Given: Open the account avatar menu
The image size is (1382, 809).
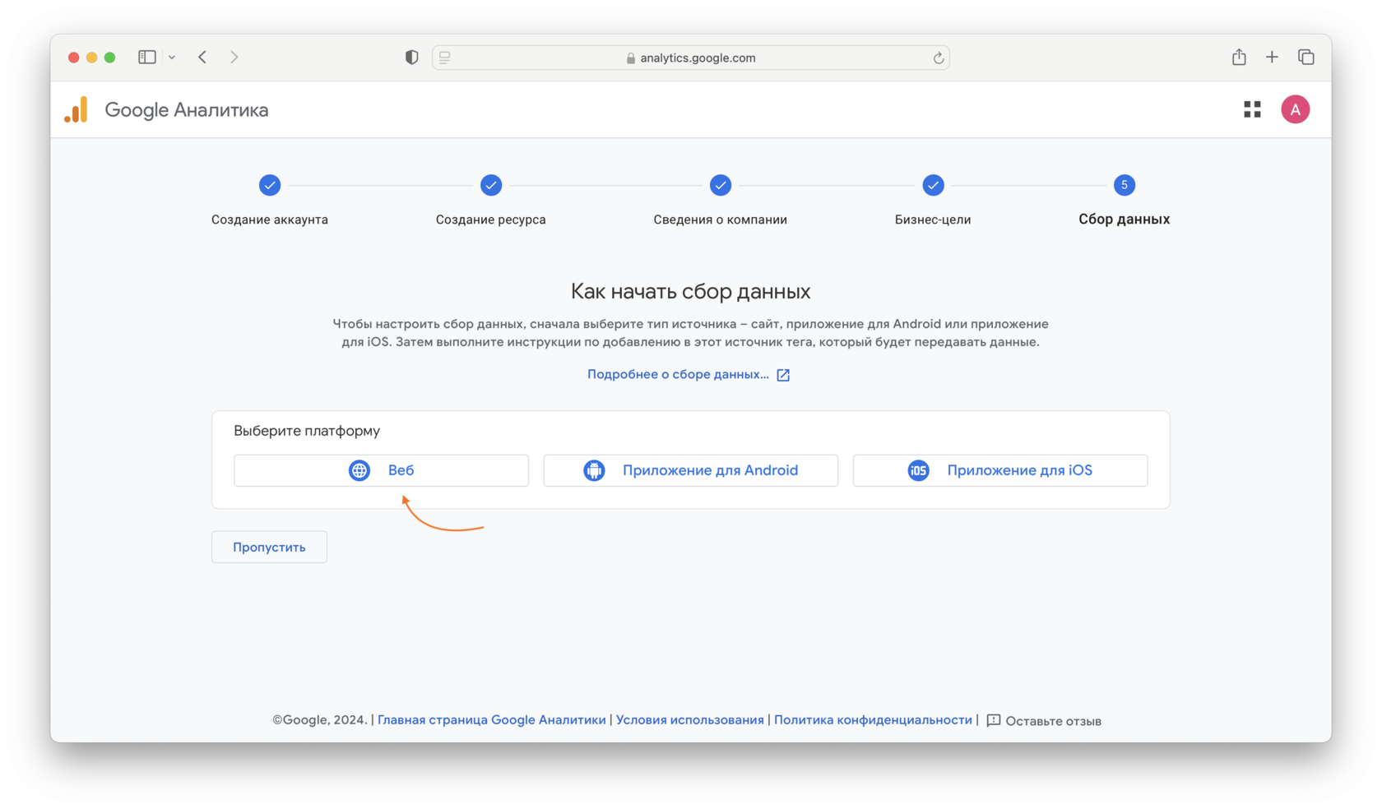Looking at the screenshot, I should [1295, 109].
